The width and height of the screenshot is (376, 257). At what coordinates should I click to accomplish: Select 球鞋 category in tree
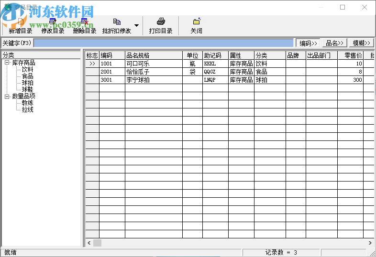click(27, 90)
